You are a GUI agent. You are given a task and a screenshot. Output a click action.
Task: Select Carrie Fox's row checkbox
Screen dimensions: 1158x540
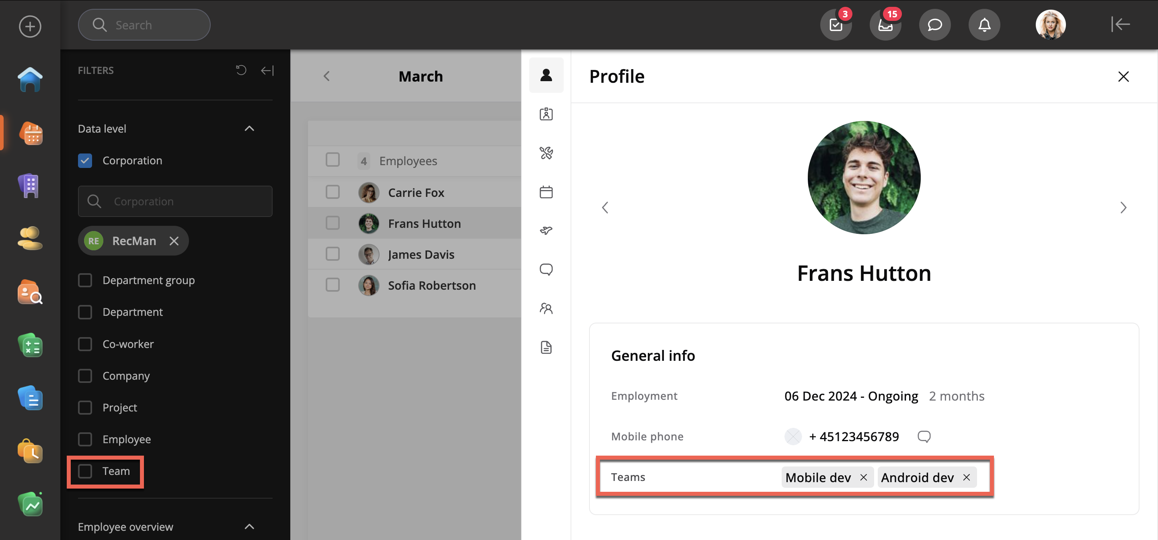click(x=333, y=192)
